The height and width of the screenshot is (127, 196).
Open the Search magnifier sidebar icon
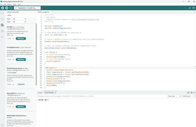pos(3,36)
